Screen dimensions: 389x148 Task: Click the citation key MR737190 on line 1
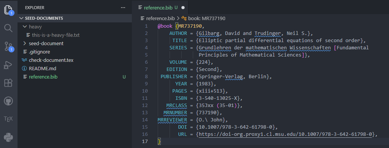pyautogui.click(x=190, y=26)
